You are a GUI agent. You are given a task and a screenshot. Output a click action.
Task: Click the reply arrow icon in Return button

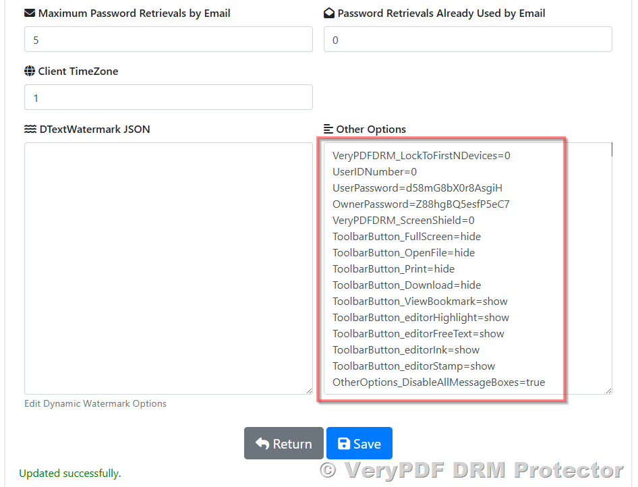pos(262,444)
